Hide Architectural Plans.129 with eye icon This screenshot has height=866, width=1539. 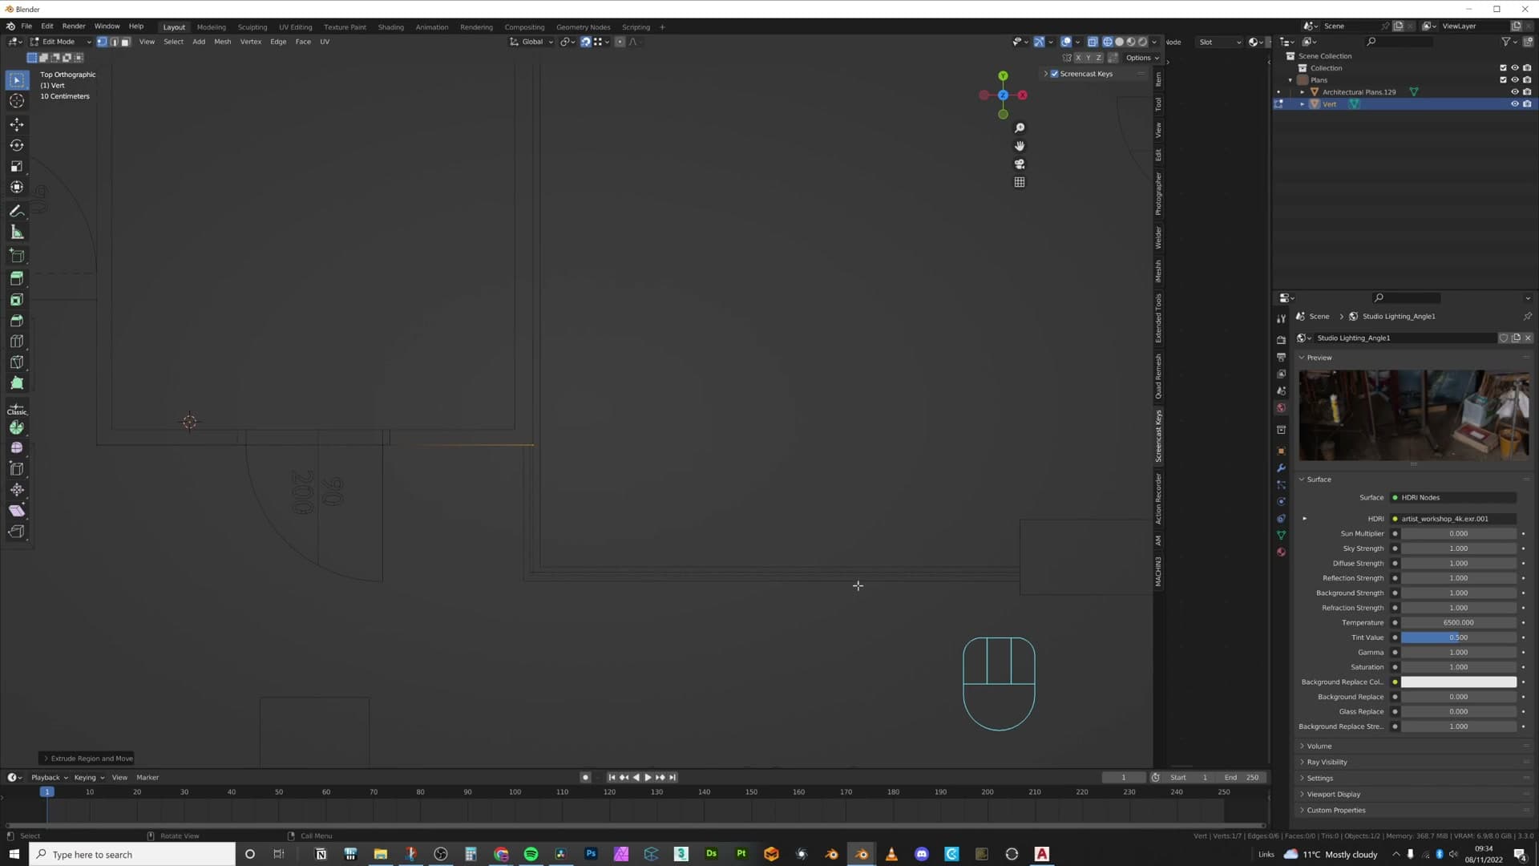1515,92
